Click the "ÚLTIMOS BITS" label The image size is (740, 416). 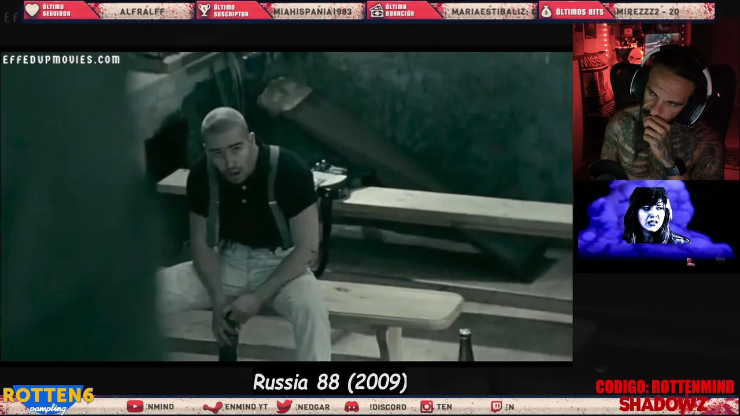point(579,11)
